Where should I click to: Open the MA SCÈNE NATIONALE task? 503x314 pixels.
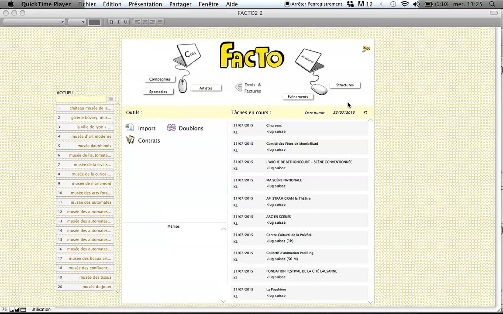(x=300, y=183)
